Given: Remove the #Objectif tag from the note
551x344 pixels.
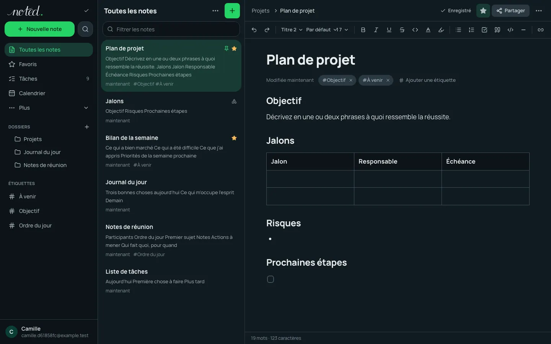Looking at the screenshot, I should click(351, 80).
